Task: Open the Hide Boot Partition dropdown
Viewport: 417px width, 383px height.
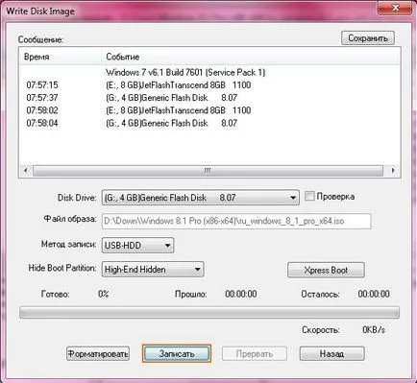Action: (153, 270)
